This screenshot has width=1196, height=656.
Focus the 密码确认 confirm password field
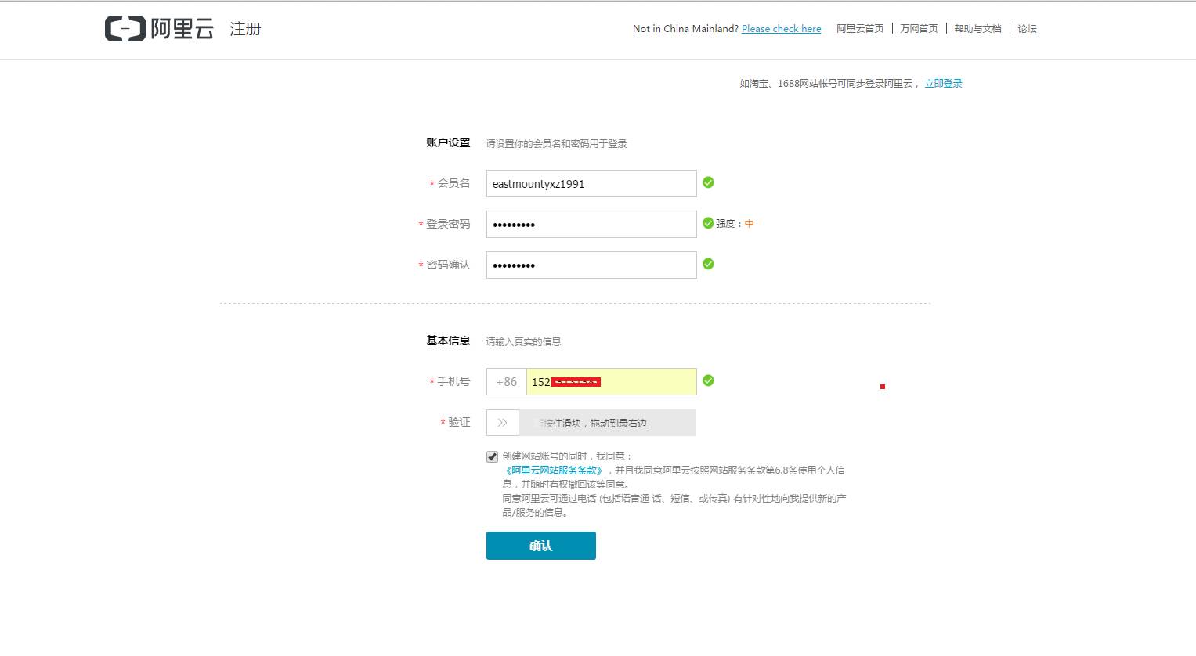pyautogui.click(x=591, y=265)
